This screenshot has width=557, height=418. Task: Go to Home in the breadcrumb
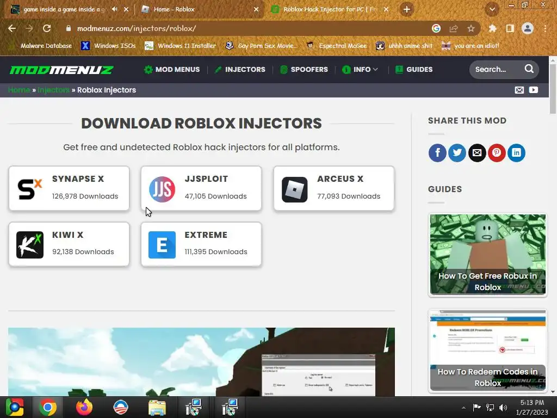click(x=19, y=90)
